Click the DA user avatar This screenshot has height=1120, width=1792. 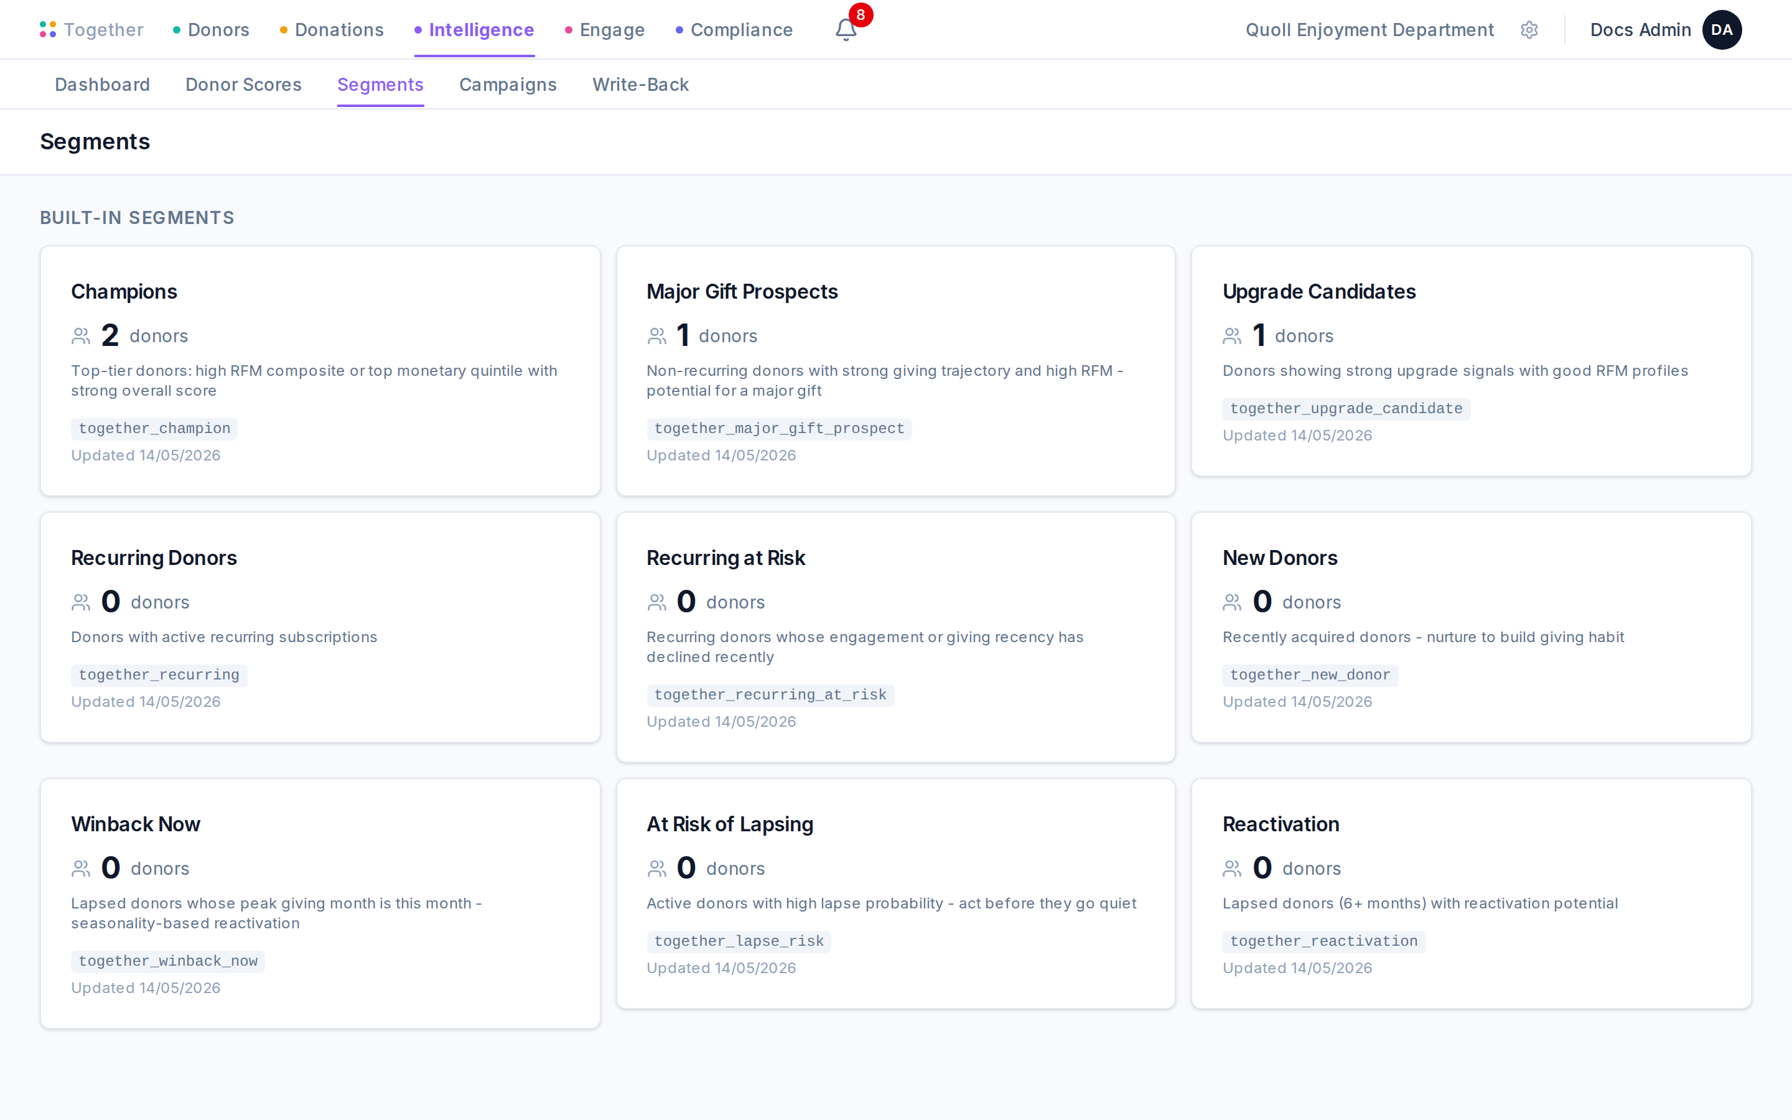(1722, 30)
